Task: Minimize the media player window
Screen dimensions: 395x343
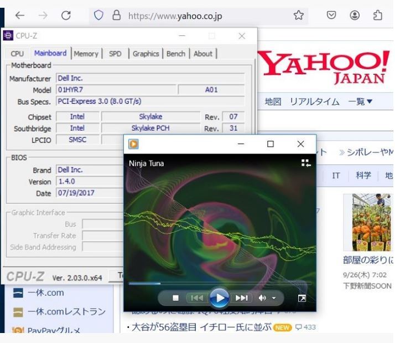Action: [x=241, y=144]
